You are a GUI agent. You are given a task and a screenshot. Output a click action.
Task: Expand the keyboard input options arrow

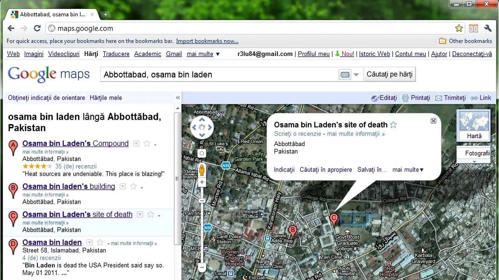point(356,75)
